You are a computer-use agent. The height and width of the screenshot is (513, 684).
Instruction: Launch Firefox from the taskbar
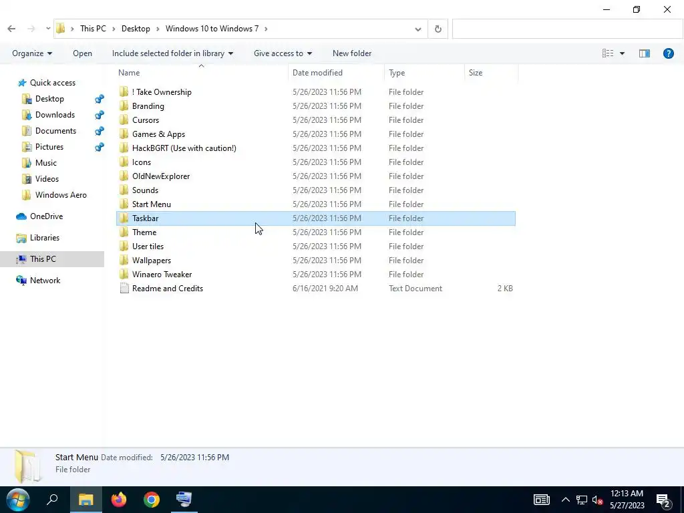click(119, 500)
